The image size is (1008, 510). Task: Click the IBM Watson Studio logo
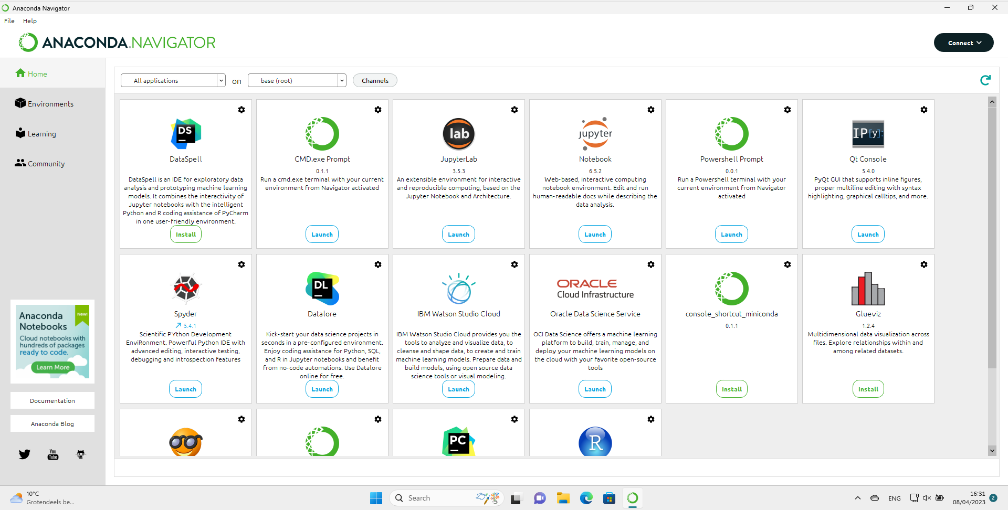coord(459,289)
